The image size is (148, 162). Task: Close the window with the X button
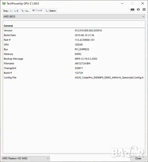click(143, 3)
